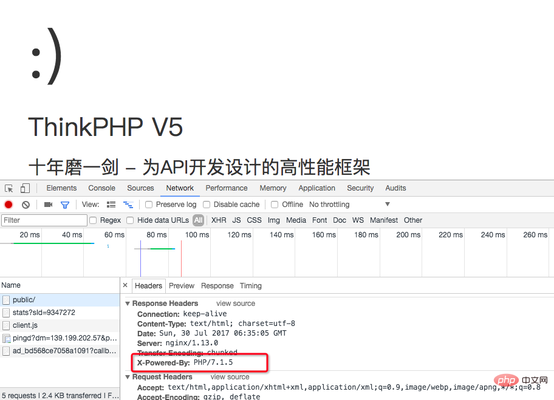
Task: Select the stats?sId=9347272 request
Action: (60, 313)
